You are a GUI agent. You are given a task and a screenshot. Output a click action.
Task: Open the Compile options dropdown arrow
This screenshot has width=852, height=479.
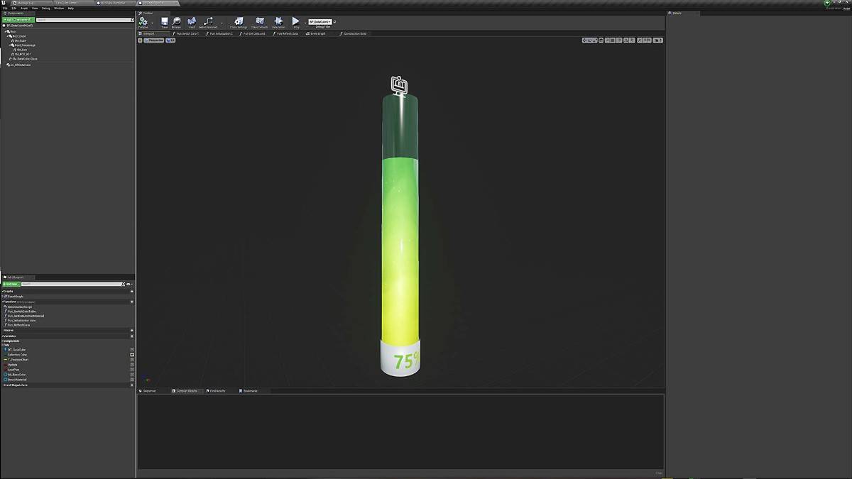[x=152, y=23]
